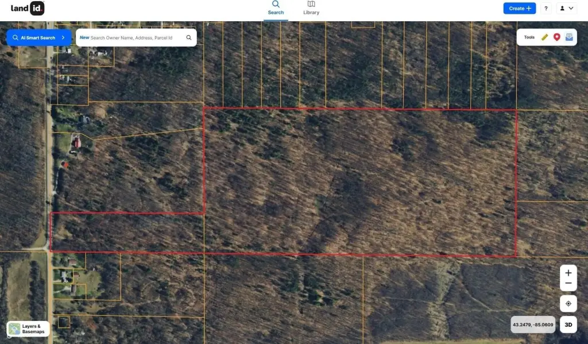
Task: Open the Search tab
Action: (276, 8)
